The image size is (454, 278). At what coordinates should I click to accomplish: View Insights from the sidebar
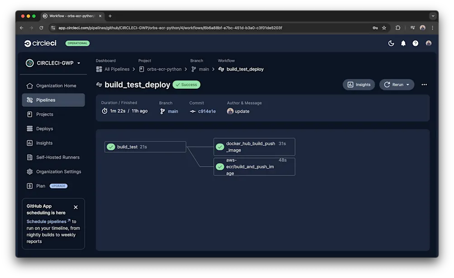[x=43, y=143]
